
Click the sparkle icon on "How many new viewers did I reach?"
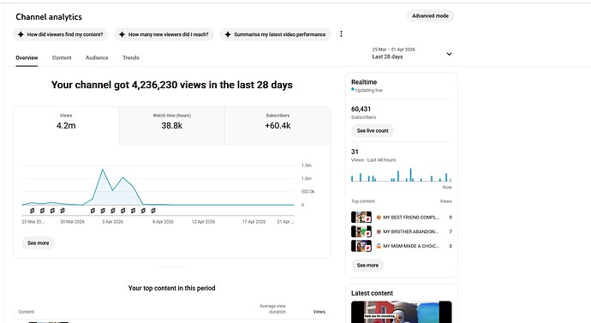click(122, 34)
